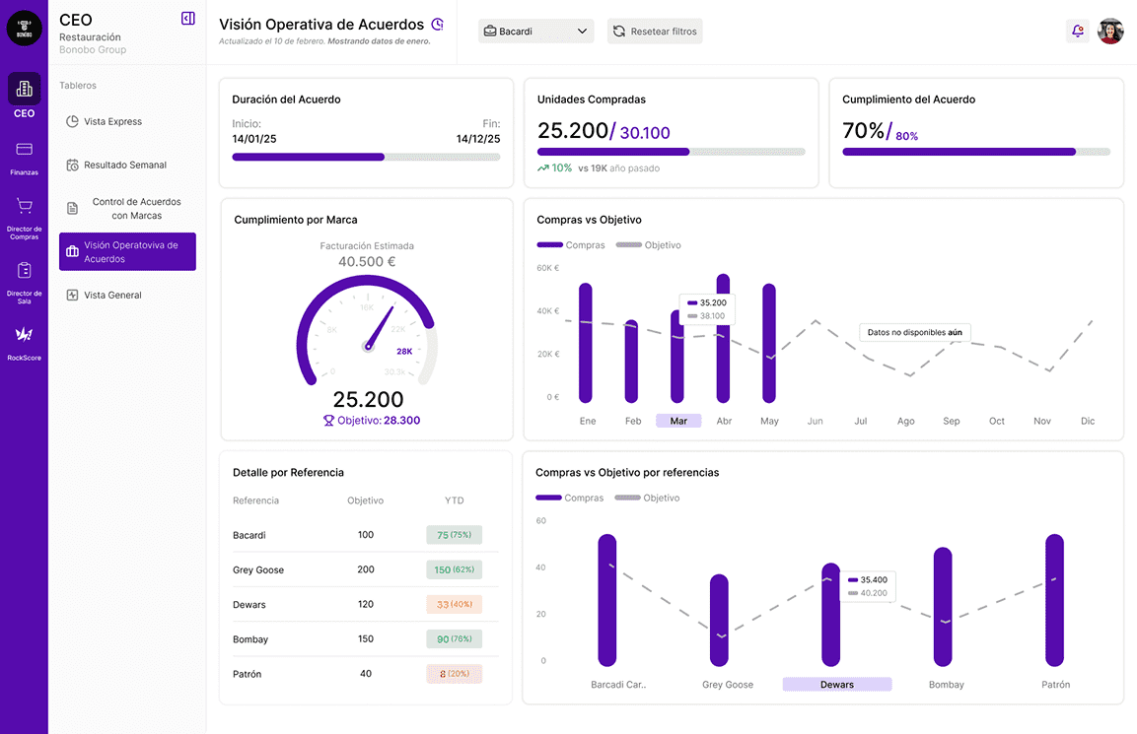Screen dimensions: 1137x734
Task: Open the Finanzas section
Action: tap(25, 150)
